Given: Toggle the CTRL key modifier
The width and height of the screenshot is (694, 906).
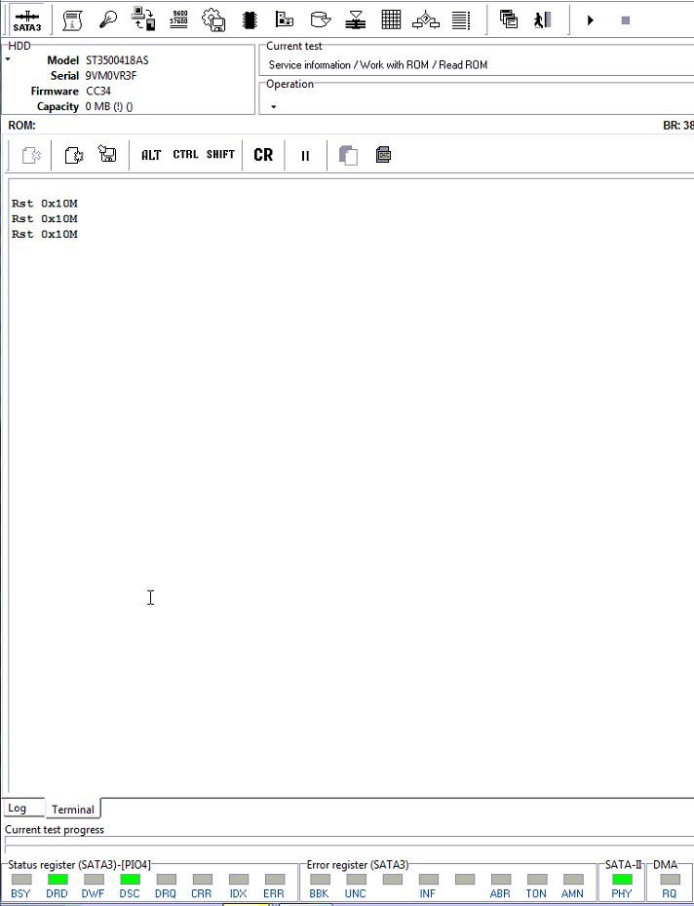Looking at the screenshot, I should coord(185,155).
